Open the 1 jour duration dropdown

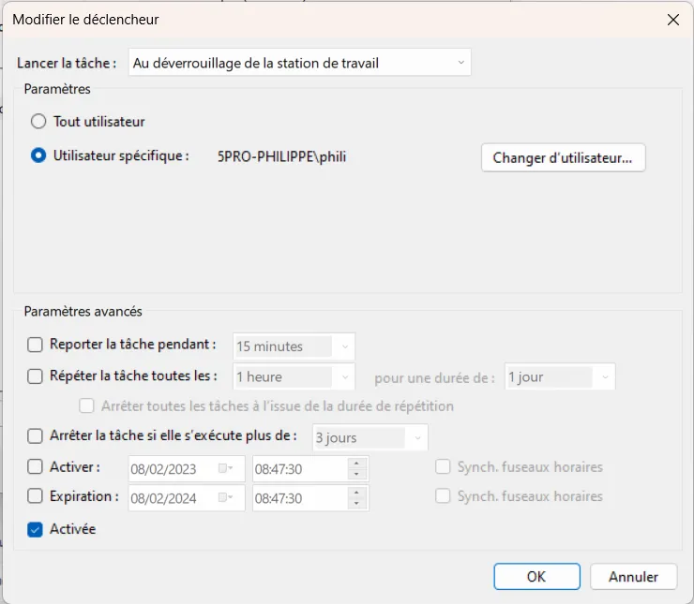coord(560,376)
